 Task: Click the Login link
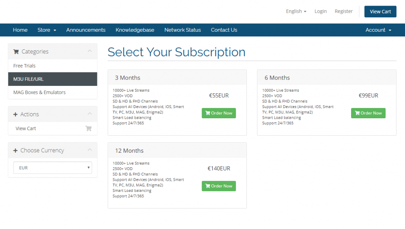[x=320, y=11]
